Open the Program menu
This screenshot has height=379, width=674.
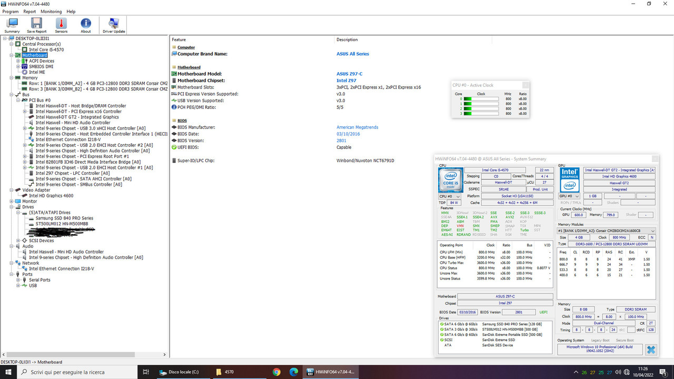(x=11, y=11)
